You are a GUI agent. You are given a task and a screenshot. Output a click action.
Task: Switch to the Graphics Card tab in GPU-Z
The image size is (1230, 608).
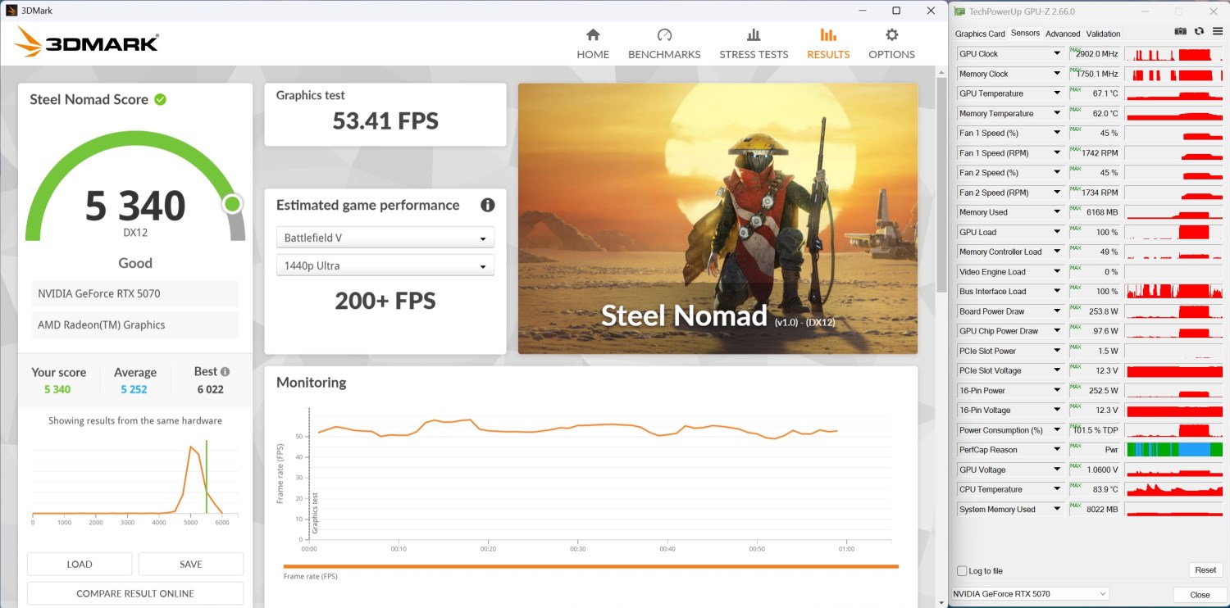click(x=980, y=34)
